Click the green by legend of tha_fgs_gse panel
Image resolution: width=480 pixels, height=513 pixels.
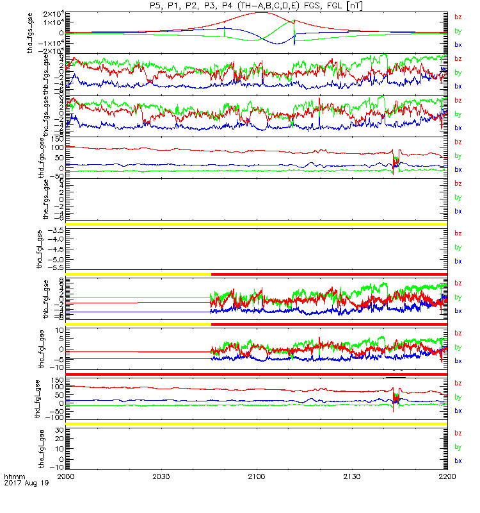pos(458,31)
